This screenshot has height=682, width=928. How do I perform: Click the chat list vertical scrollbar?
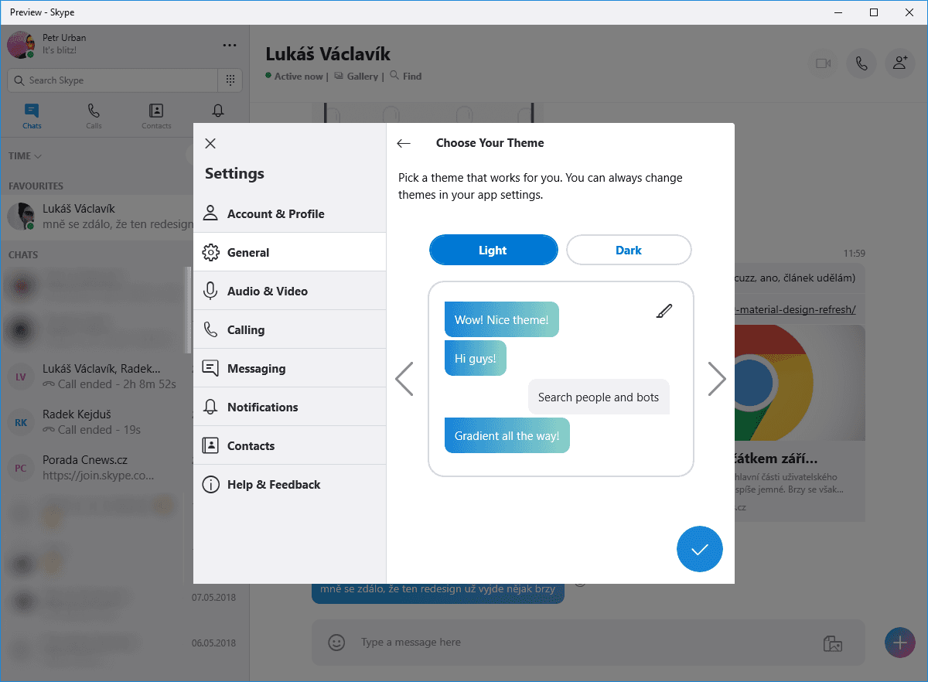pos(186,309)
